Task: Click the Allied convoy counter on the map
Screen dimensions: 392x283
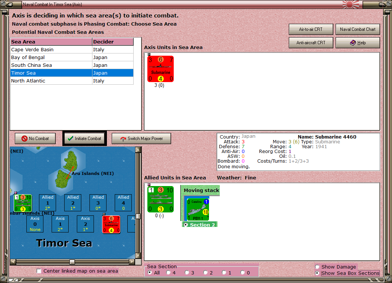Action: (x=23, y=203)
